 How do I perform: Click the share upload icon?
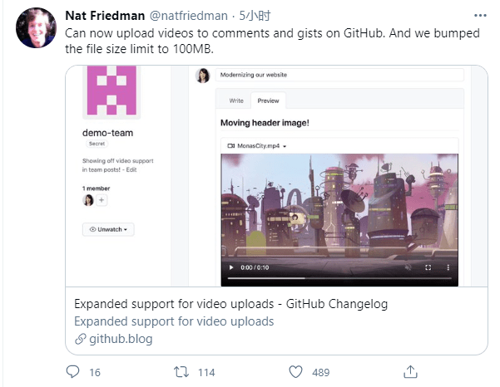click(410, 372)
